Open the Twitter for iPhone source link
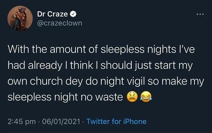The image size is (212, 133). click(x=116, y=122)
